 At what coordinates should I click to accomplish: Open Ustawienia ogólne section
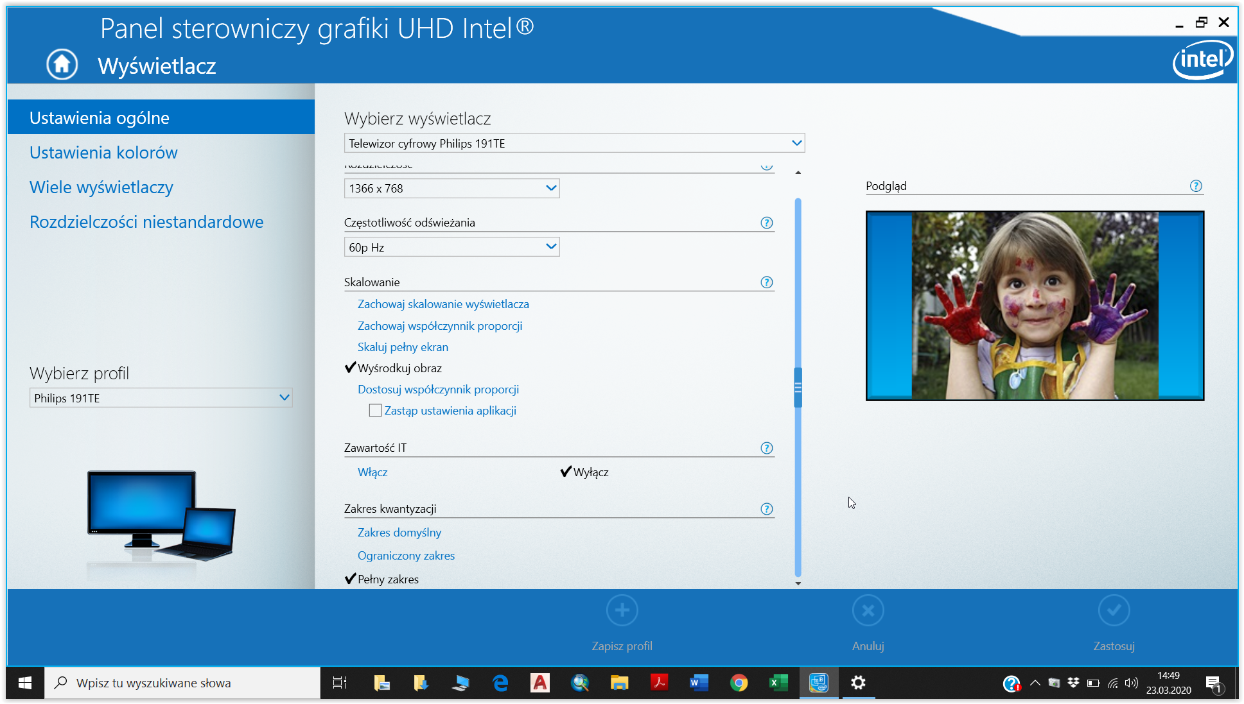coord(161,117)
